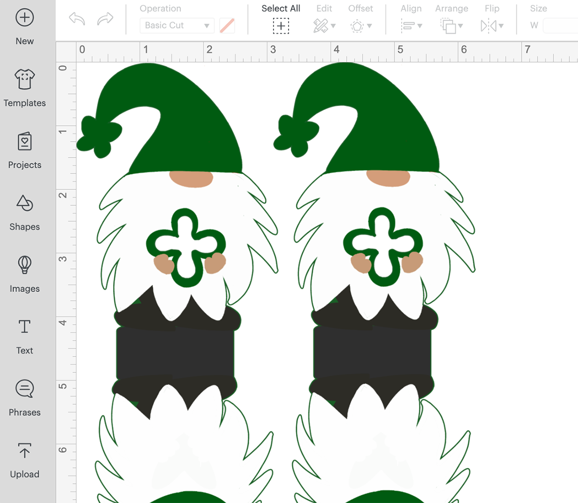
Task: Select the left gnome's green clover outline
Action: tap(186, 247)
